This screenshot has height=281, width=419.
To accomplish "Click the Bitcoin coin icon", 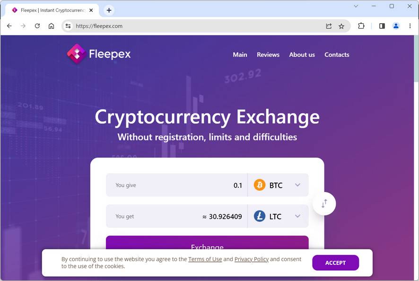I will click(x=260, y=185).
